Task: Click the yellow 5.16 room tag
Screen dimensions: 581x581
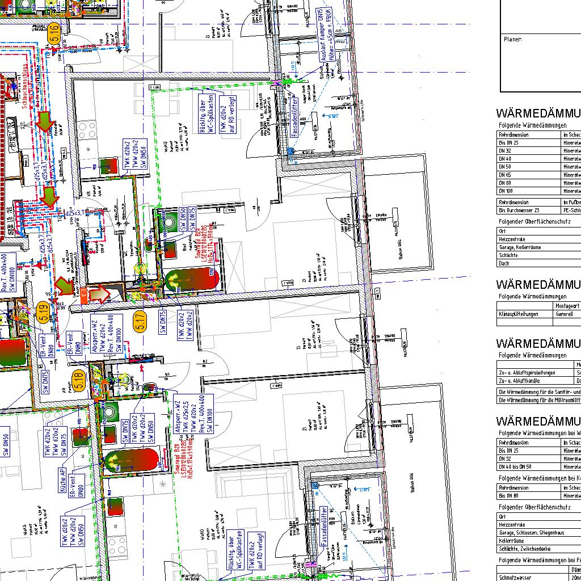Action: (x=54, y=34)
